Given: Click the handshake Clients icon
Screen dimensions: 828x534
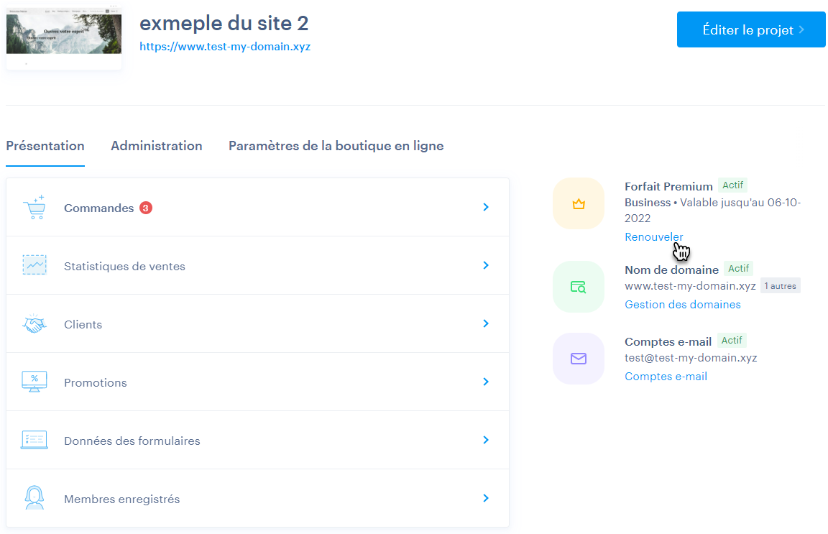Looking at the screenshot, I should (x=34, y=324).
